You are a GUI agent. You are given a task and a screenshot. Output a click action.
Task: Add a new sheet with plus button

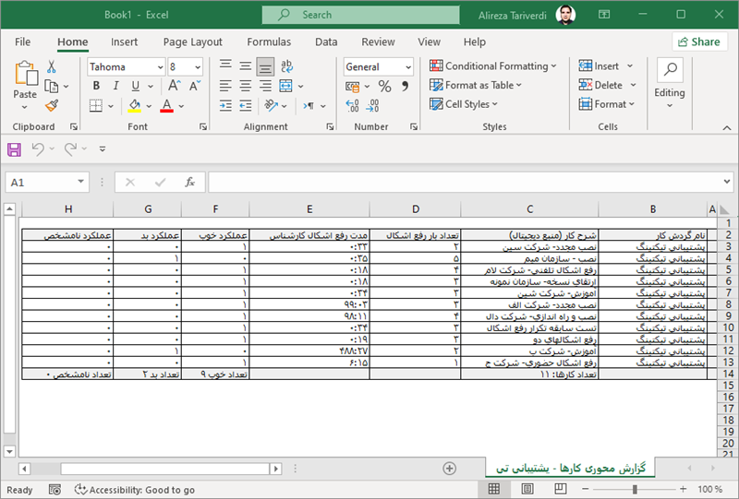tap(449, 468)
